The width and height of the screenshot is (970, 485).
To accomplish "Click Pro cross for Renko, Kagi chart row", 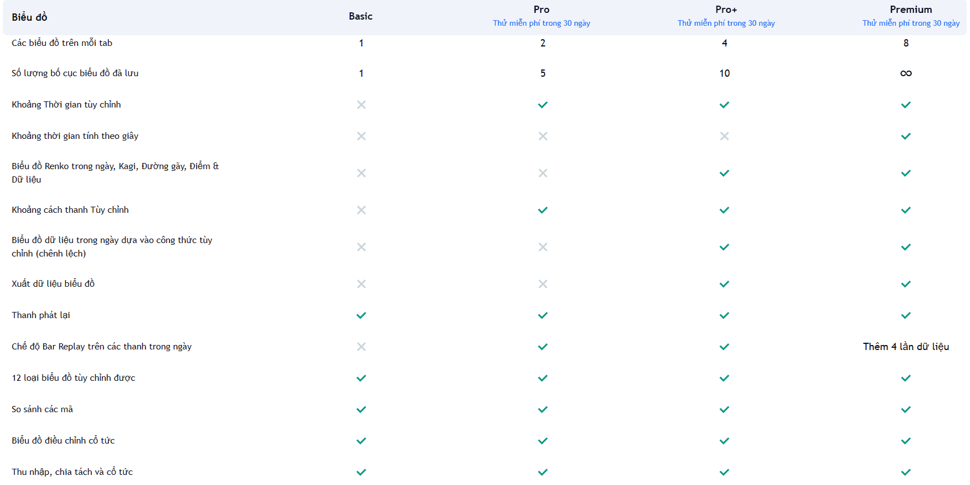I will point(543,173).
